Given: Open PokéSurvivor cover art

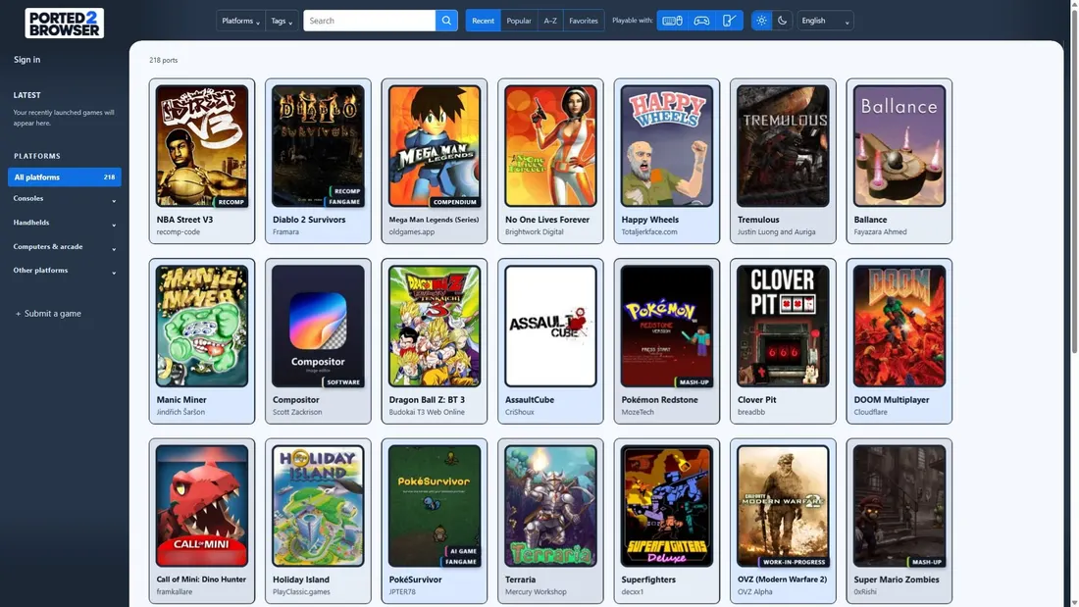Looking at the screenshot, I should click(435, 506).
